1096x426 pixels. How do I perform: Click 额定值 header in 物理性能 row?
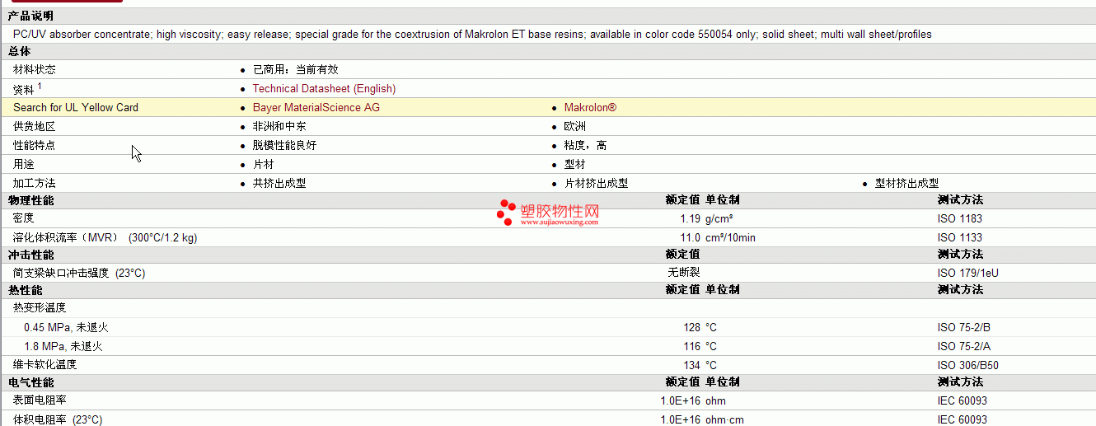(x=683, y=200)
